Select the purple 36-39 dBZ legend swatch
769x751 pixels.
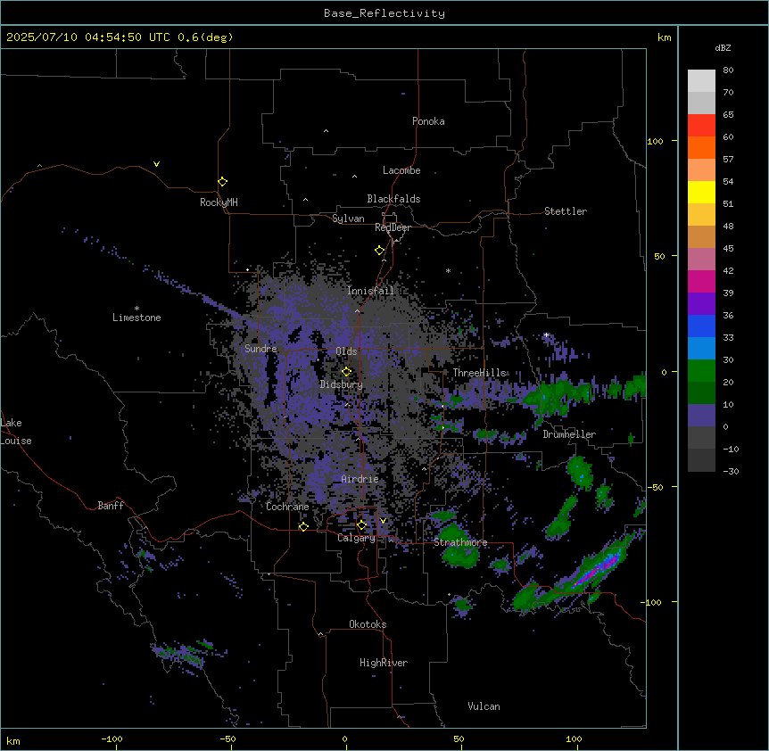701,304
